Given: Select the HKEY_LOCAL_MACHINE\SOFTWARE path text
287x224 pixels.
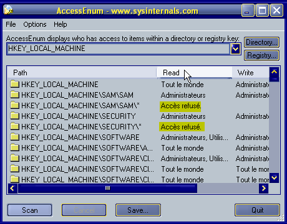Looking at the screenshot, I should coord(80,138).
